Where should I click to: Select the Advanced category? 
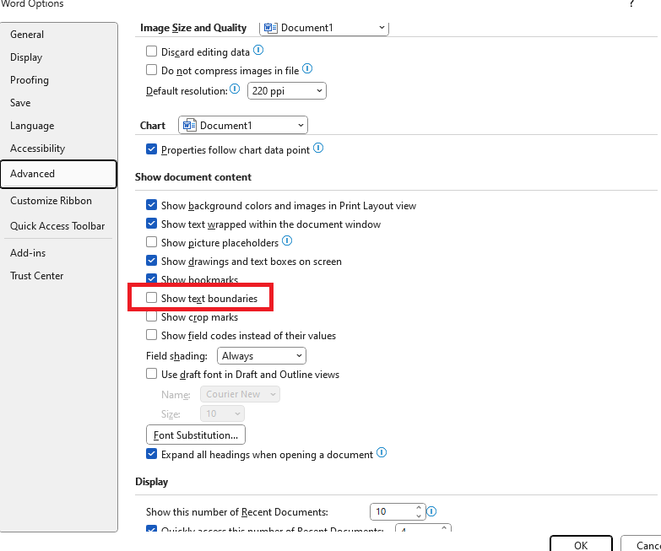[58, 174]
